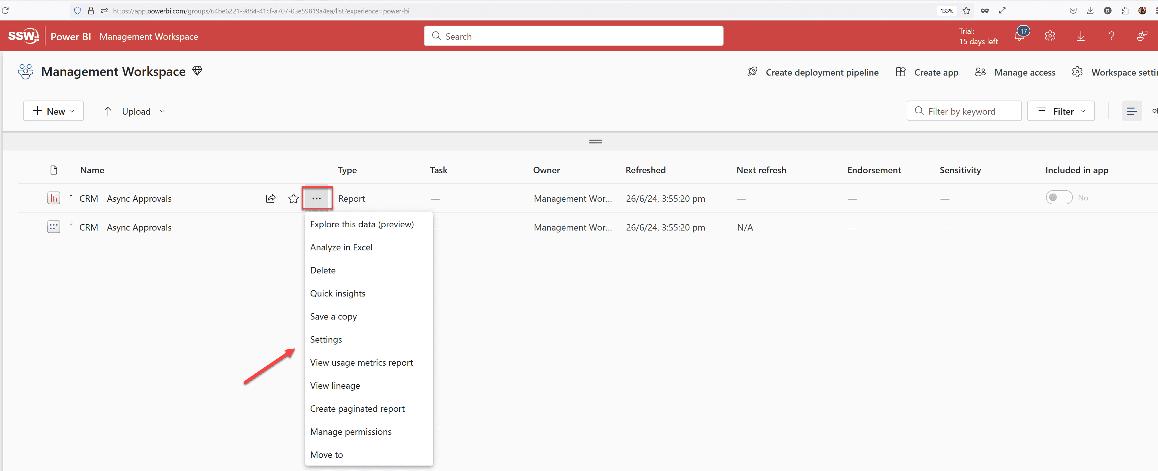Favorite the CRM Async Approvals report
The image size is (1158, 471).
(294, 198)
